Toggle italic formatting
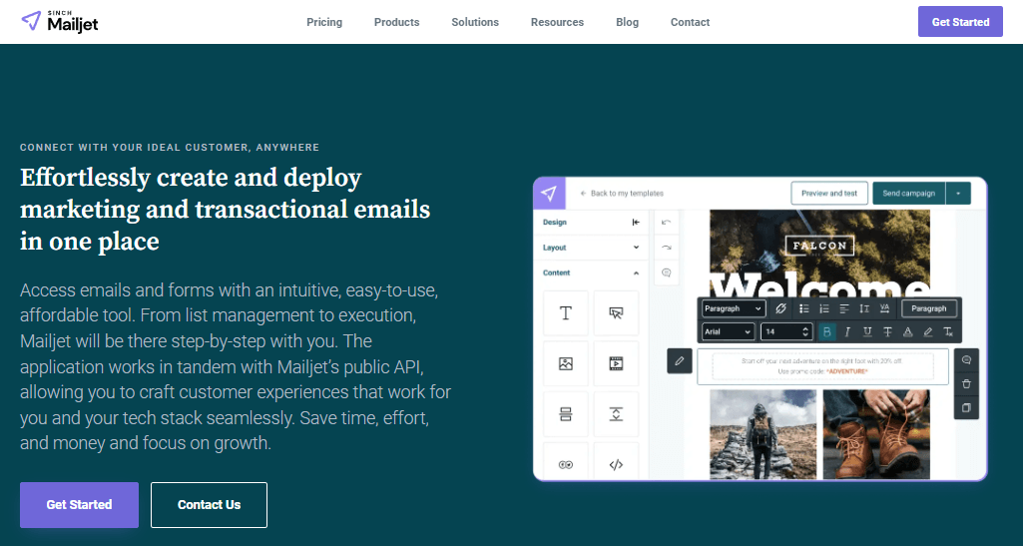 point(847,332)
